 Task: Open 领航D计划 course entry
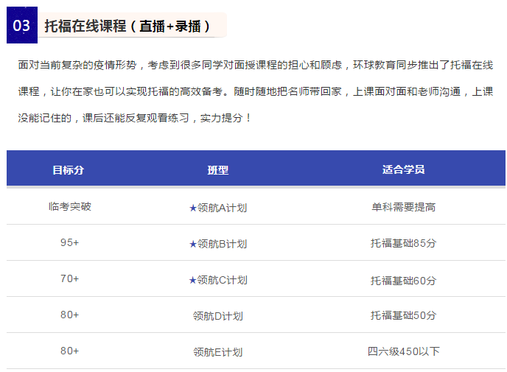[218, 316]
